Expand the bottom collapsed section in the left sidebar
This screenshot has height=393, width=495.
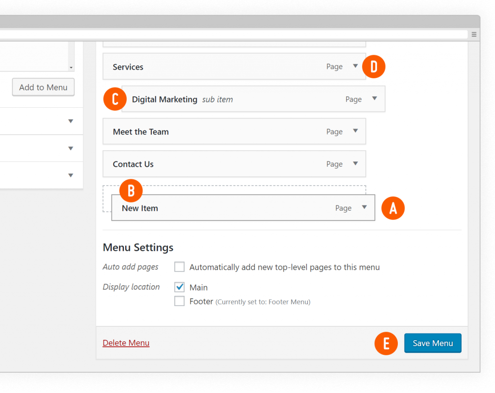pyautogui.click(x=71, y=175)
